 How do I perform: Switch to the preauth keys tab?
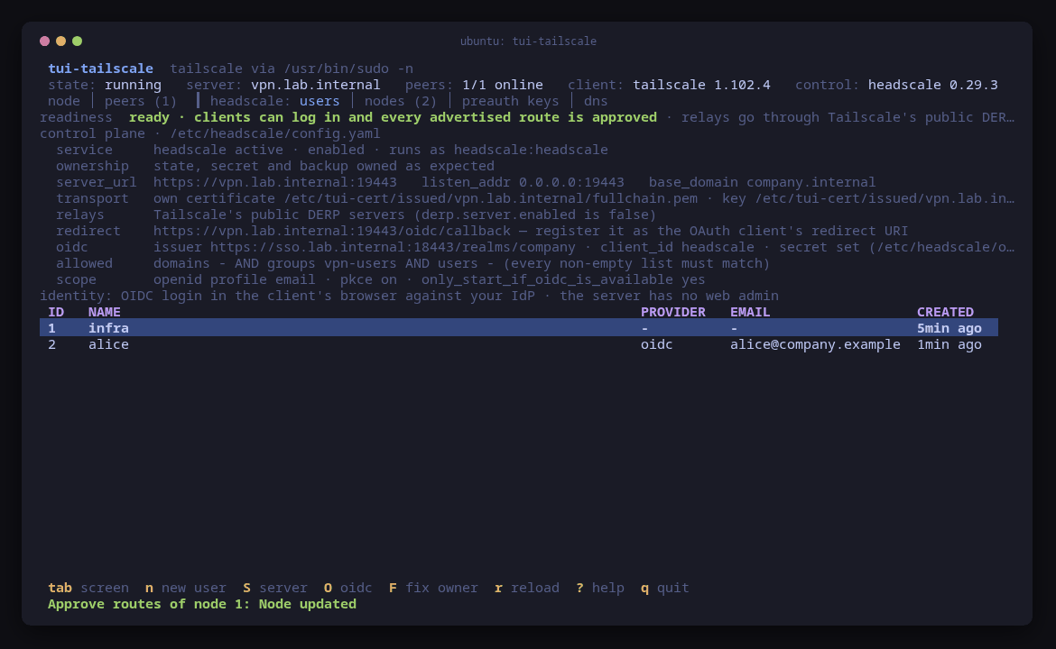[511, 101]
